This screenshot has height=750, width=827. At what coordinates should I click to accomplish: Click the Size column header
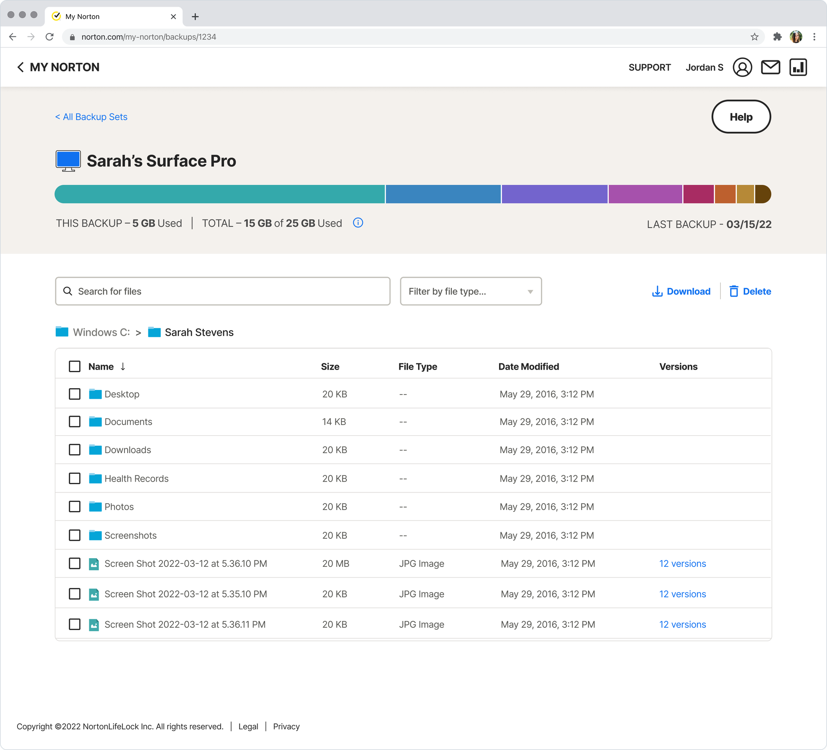pos(330,367)
